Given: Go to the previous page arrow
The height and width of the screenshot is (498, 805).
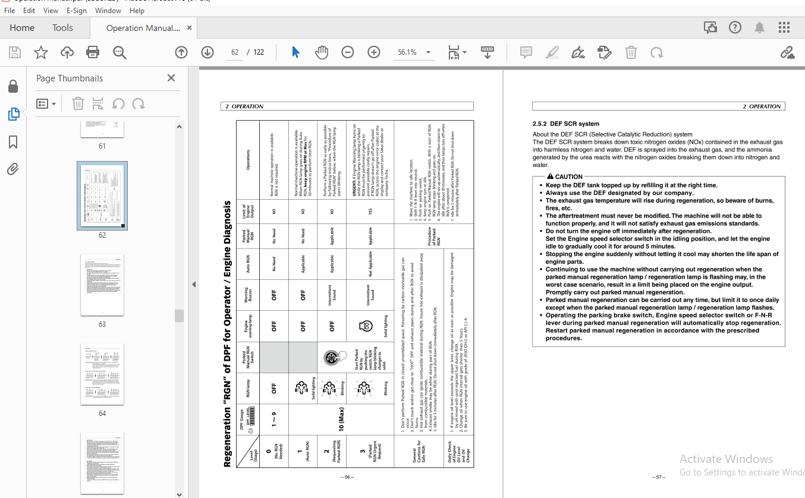Looking at the screenshot, I should click(181, 52).
